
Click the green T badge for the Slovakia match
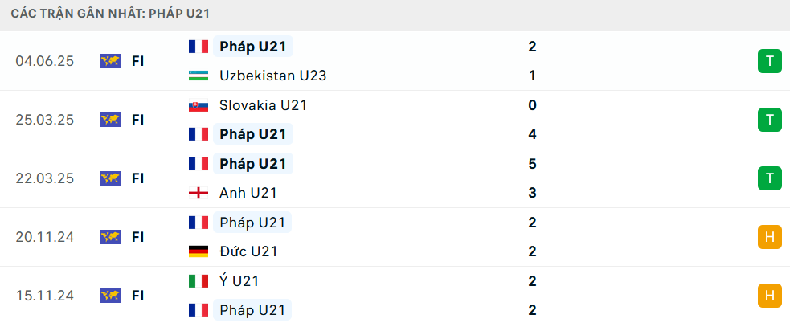(769, 120)
